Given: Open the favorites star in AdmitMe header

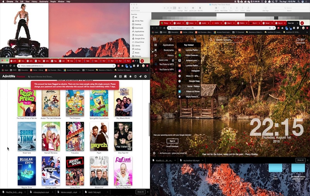Looking at the screenshot, I should (x=130, y=76).
